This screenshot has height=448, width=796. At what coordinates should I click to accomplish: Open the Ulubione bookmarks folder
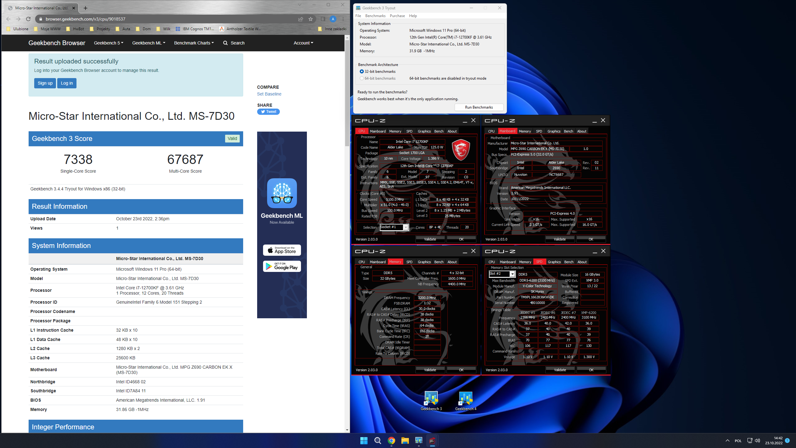[18, 29]
